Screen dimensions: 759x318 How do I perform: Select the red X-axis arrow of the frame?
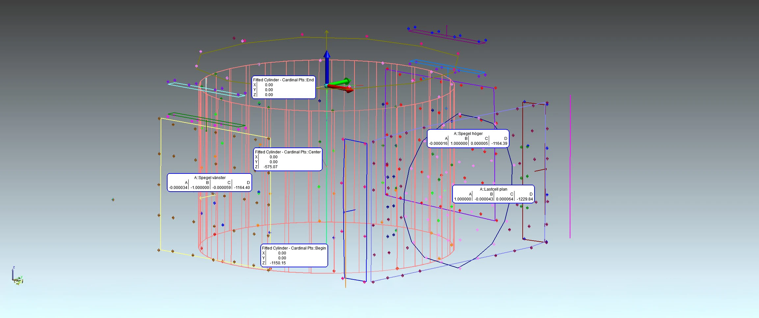342,88
